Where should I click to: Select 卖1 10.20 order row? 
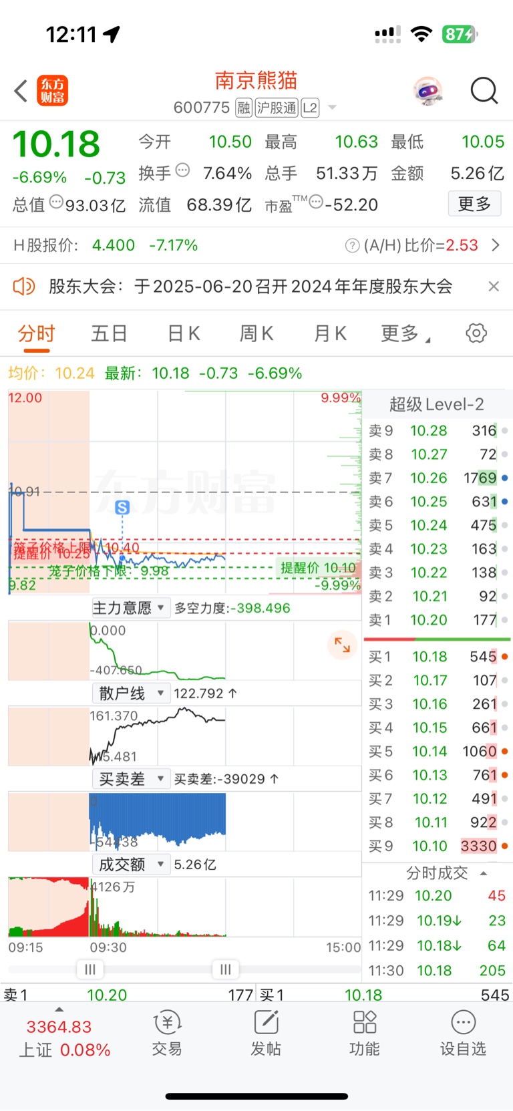pos(438,620)
